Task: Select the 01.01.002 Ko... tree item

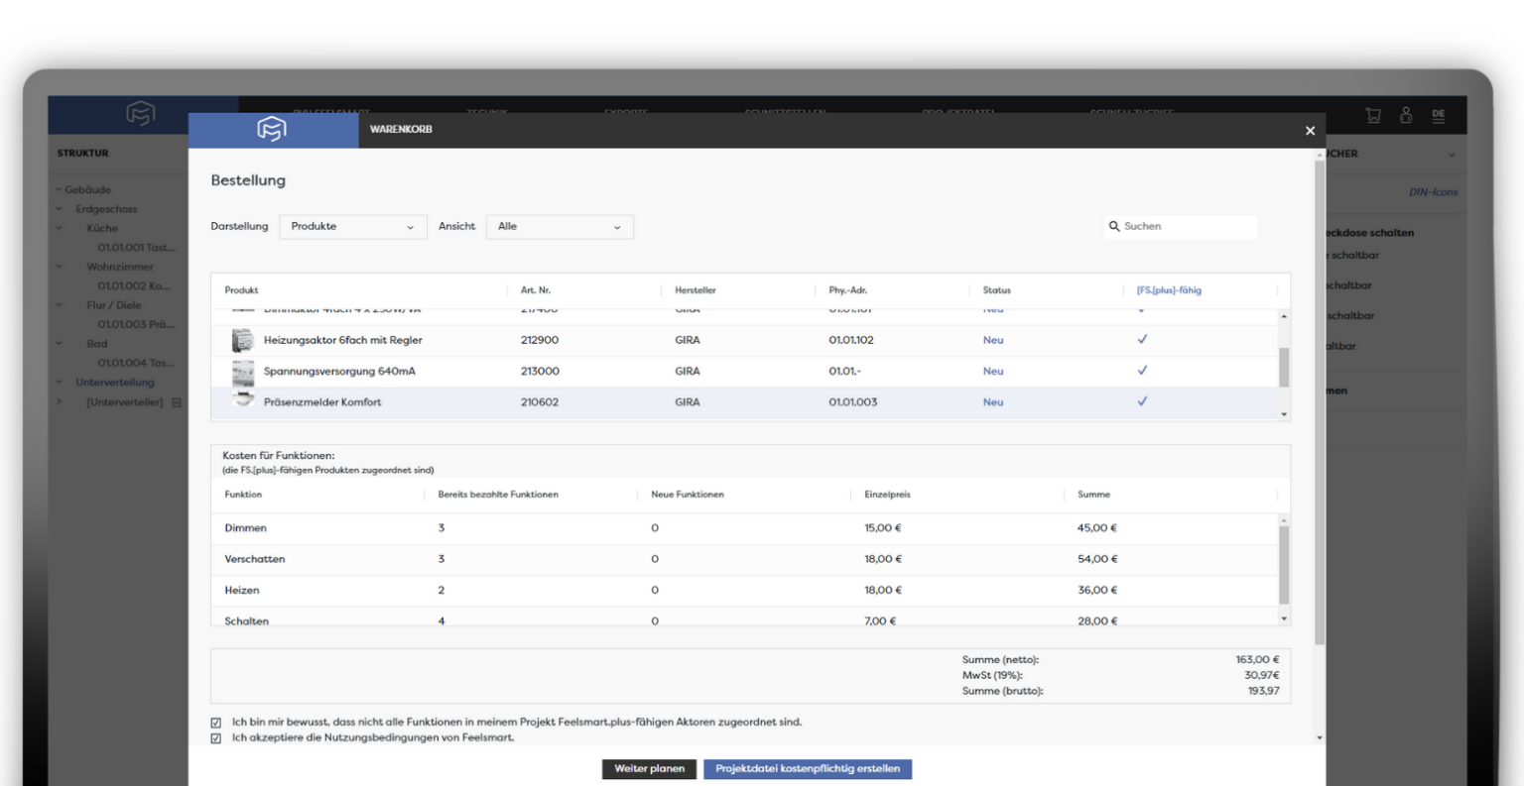Action: [x=134, y=286]
